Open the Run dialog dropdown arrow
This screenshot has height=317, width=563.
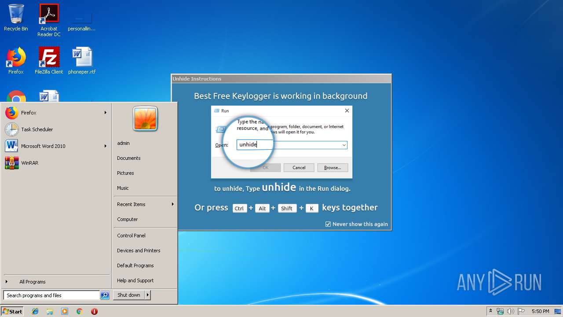(x=344, y=145)
